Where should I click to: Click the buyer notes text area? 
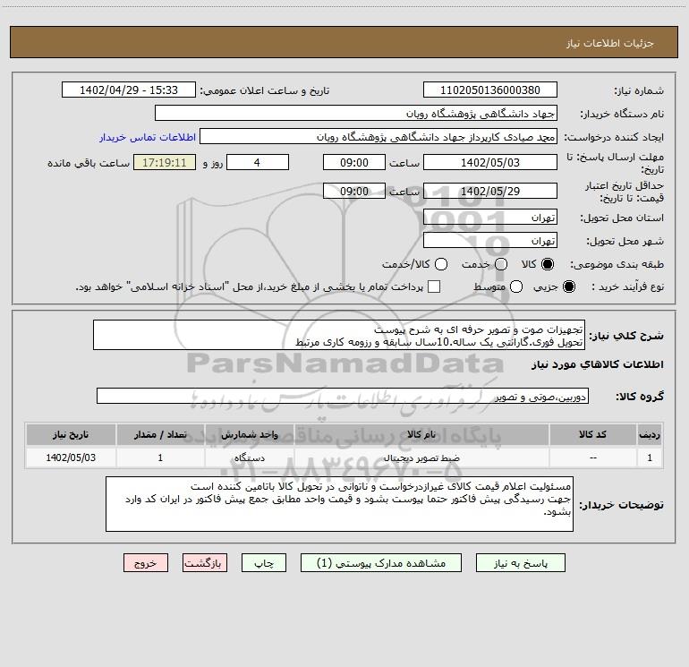[339, 504]
